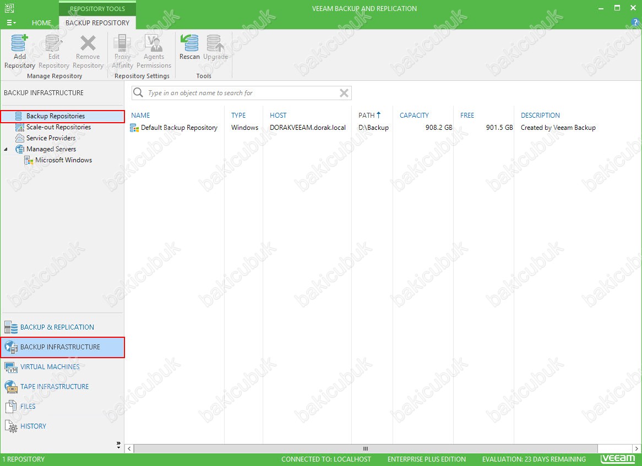
Task: Click the D:\Backup path cell
Action: click(x=373, y=128)
